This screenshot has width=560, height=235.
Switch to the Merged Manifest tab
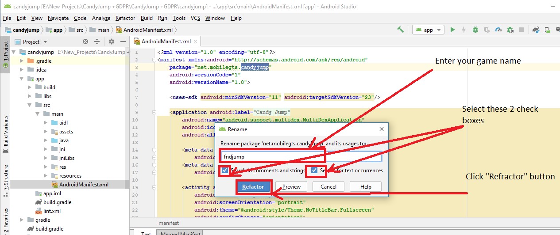179,233
